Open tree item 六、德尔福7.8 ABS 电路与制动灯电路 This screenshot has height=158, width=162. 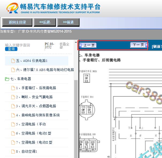coord(45,70)
